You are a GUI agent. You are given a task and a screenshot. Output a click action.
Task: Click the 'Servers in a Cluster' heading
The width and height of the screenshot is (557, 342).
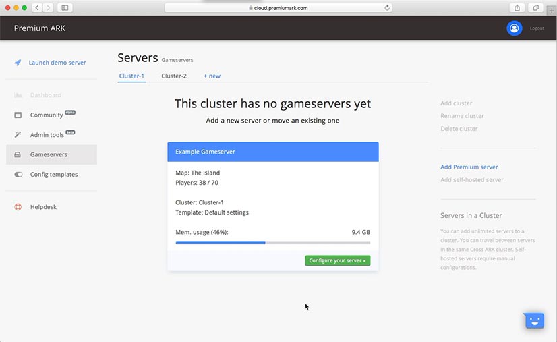click(471, 215)
